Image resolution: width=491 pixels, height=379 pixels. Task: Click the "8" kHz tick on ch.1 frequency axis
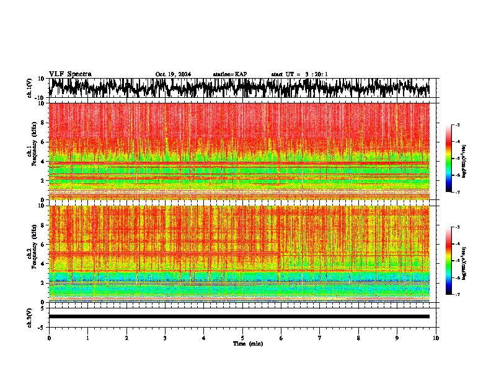coord(43,123)
